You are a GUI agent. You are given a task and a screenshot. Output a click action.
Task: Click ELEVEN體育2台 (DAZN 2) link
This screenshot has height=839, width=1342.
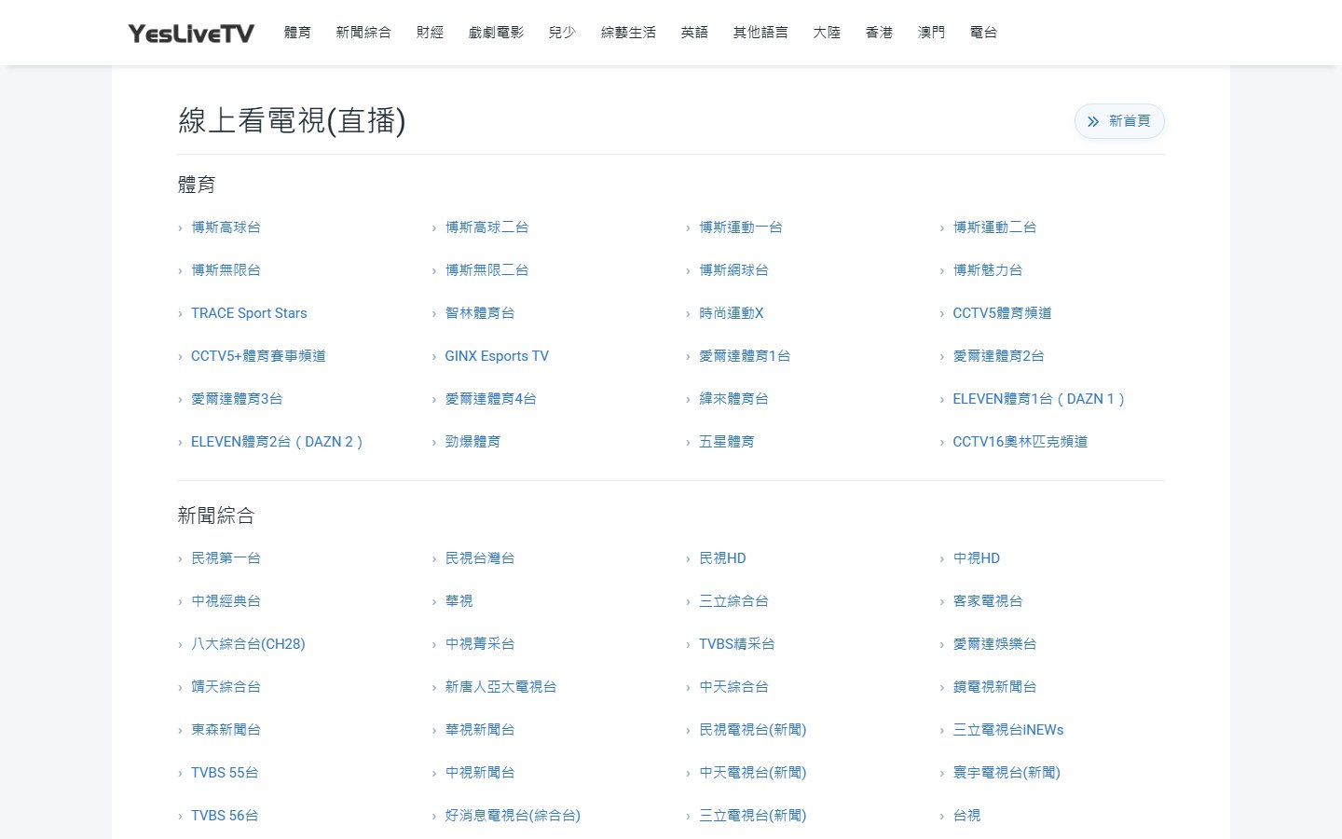[x=277, y=442]
